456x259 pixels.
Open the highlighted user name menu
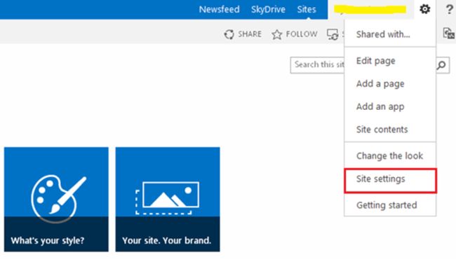point(370,10)
